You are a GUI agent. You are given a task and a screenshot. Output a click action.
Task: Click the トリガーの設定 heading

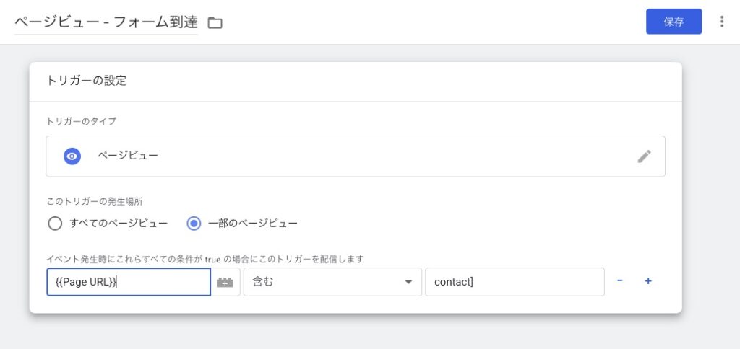coord(87,81)
